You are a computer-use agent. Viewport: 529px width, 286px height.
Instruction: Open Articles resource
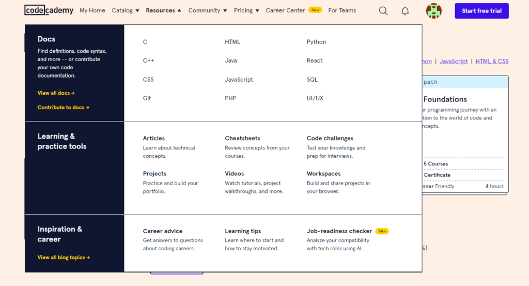[x=154, y=138]
